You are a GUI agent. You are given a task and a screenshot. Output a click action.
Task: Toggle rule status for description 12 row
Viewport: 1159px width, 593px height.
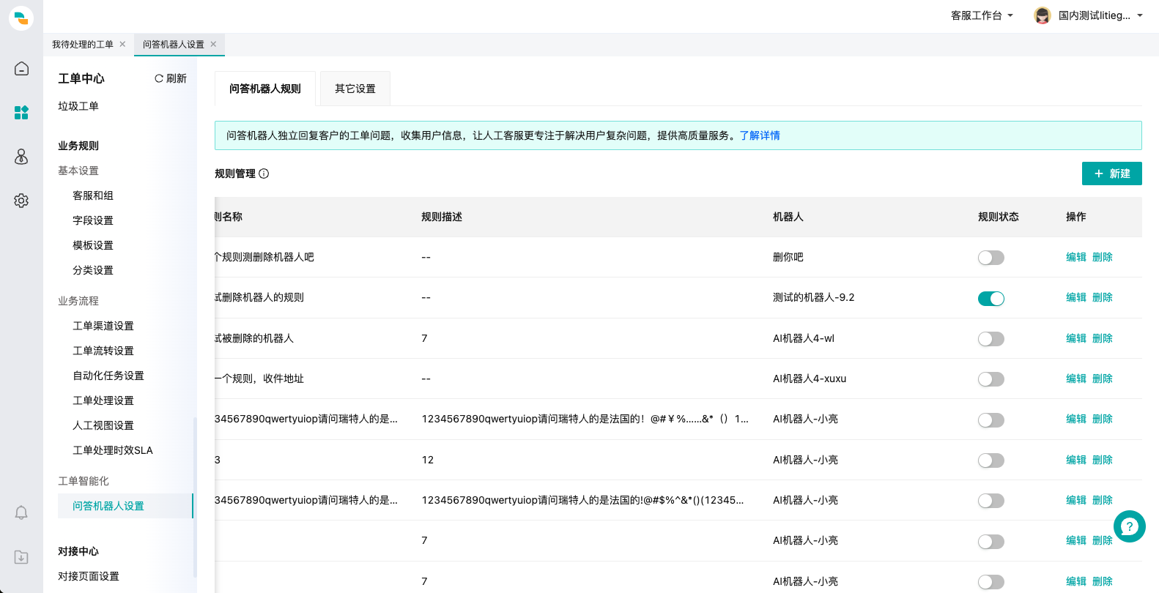pos(990,460)
